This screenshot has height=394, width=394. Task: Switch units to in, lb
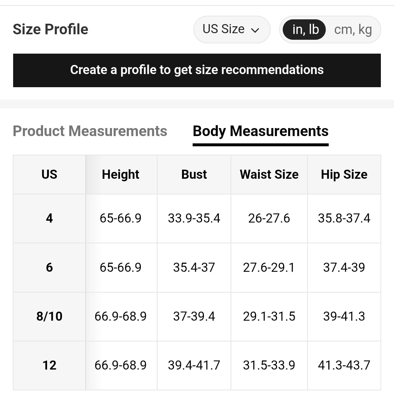(x=304, y=30)
